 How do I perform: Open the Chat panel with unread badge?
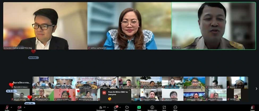[x=115, y=108]
